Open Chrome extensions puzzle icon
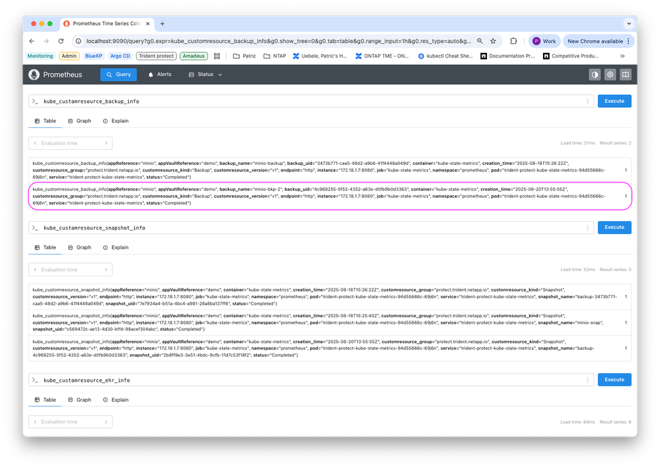Screen dimensions: 660x467 click(x=513, y=41)
